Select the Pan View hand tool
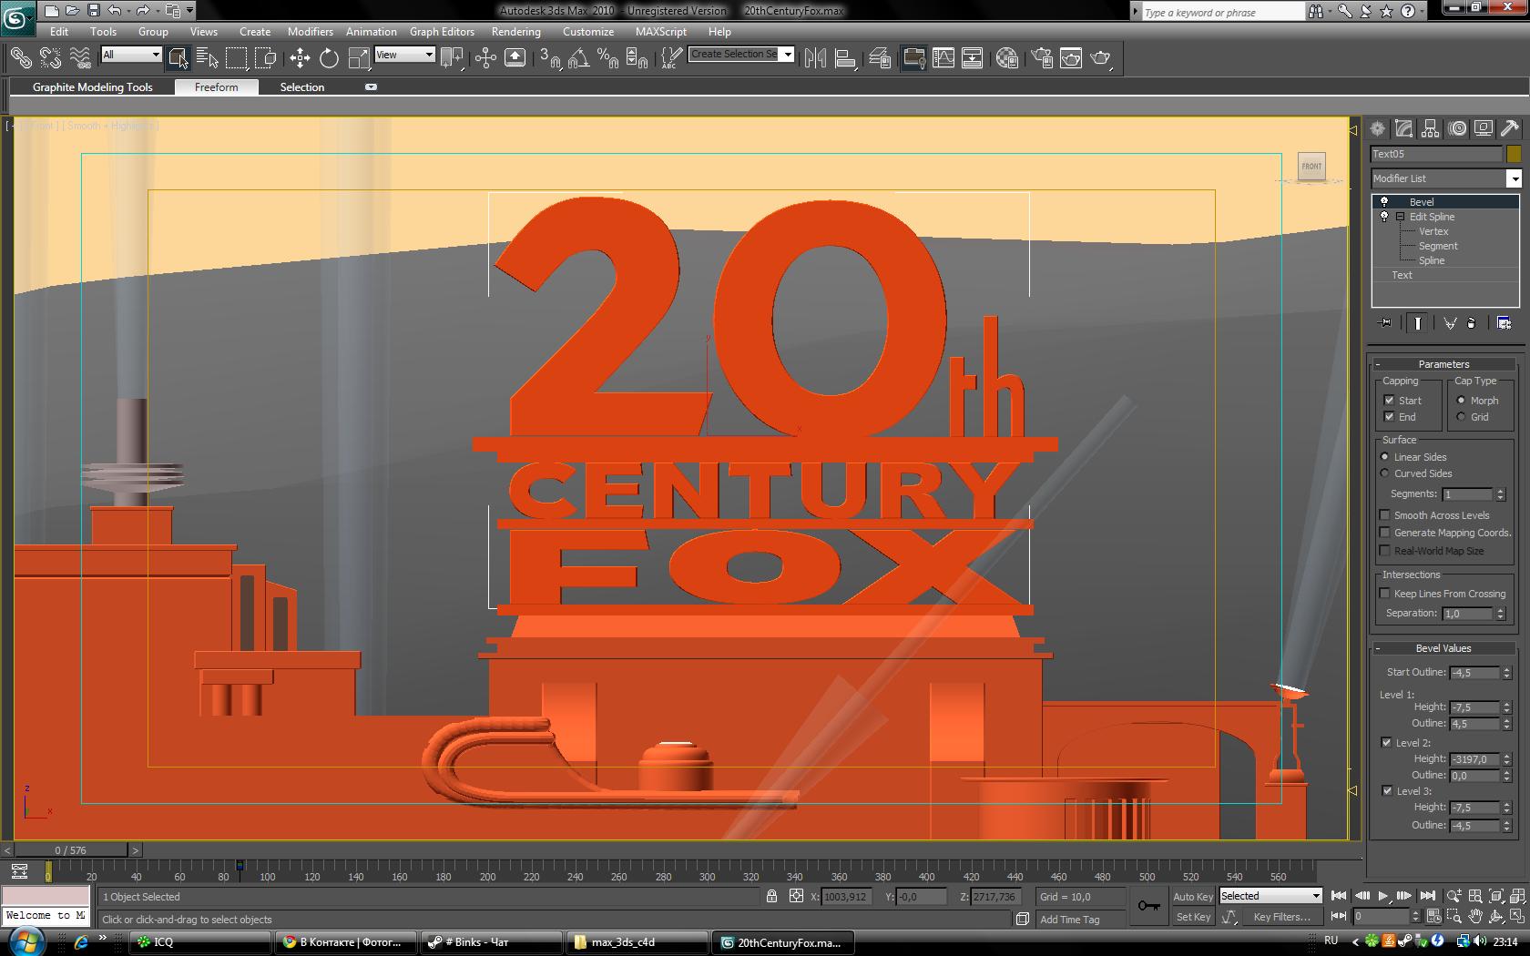Image resolution: width=1530 pixels, height=956 pixels. 1475,917
